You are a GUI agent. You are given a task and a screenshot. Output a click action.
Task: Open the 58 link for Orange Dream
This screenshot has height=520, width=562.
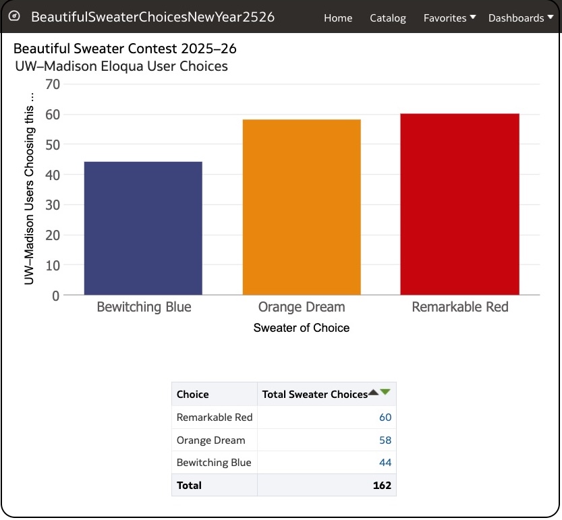(385, 440)
